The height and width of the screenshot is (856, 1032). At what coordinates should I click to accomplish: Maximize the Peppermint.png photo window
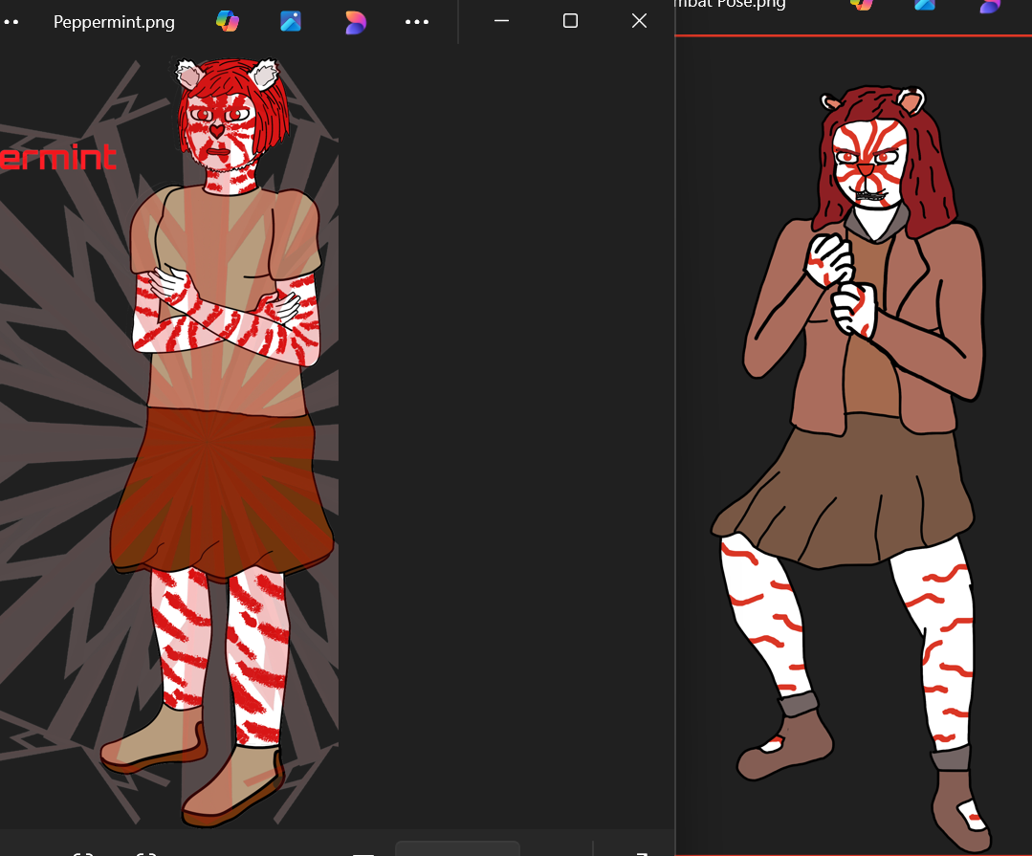coord(570,21)
